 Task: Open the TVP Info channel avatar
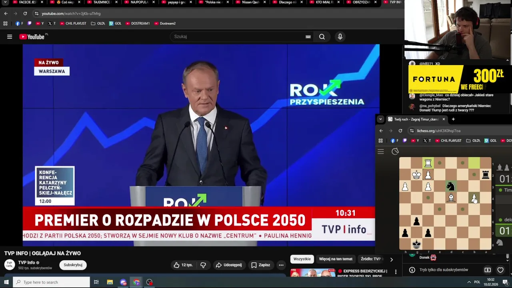tap(10, 265)
